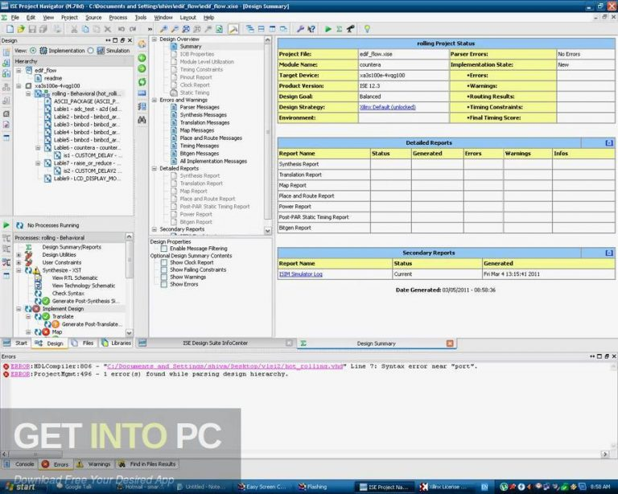Open the ISIM Simulator Log link
Image resolution: width=618 pixels, height=494 pixels.
tap(301, 274)
